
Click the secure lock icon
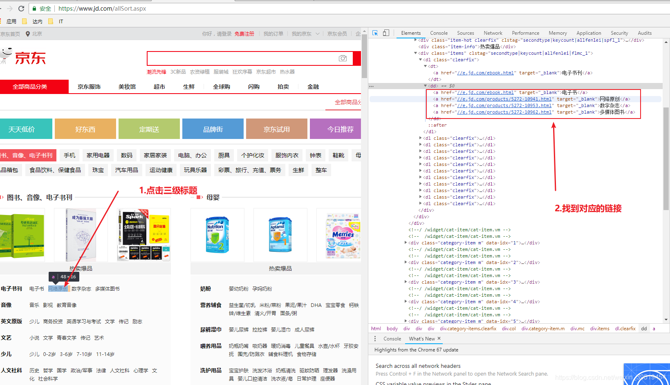point(35,9)
